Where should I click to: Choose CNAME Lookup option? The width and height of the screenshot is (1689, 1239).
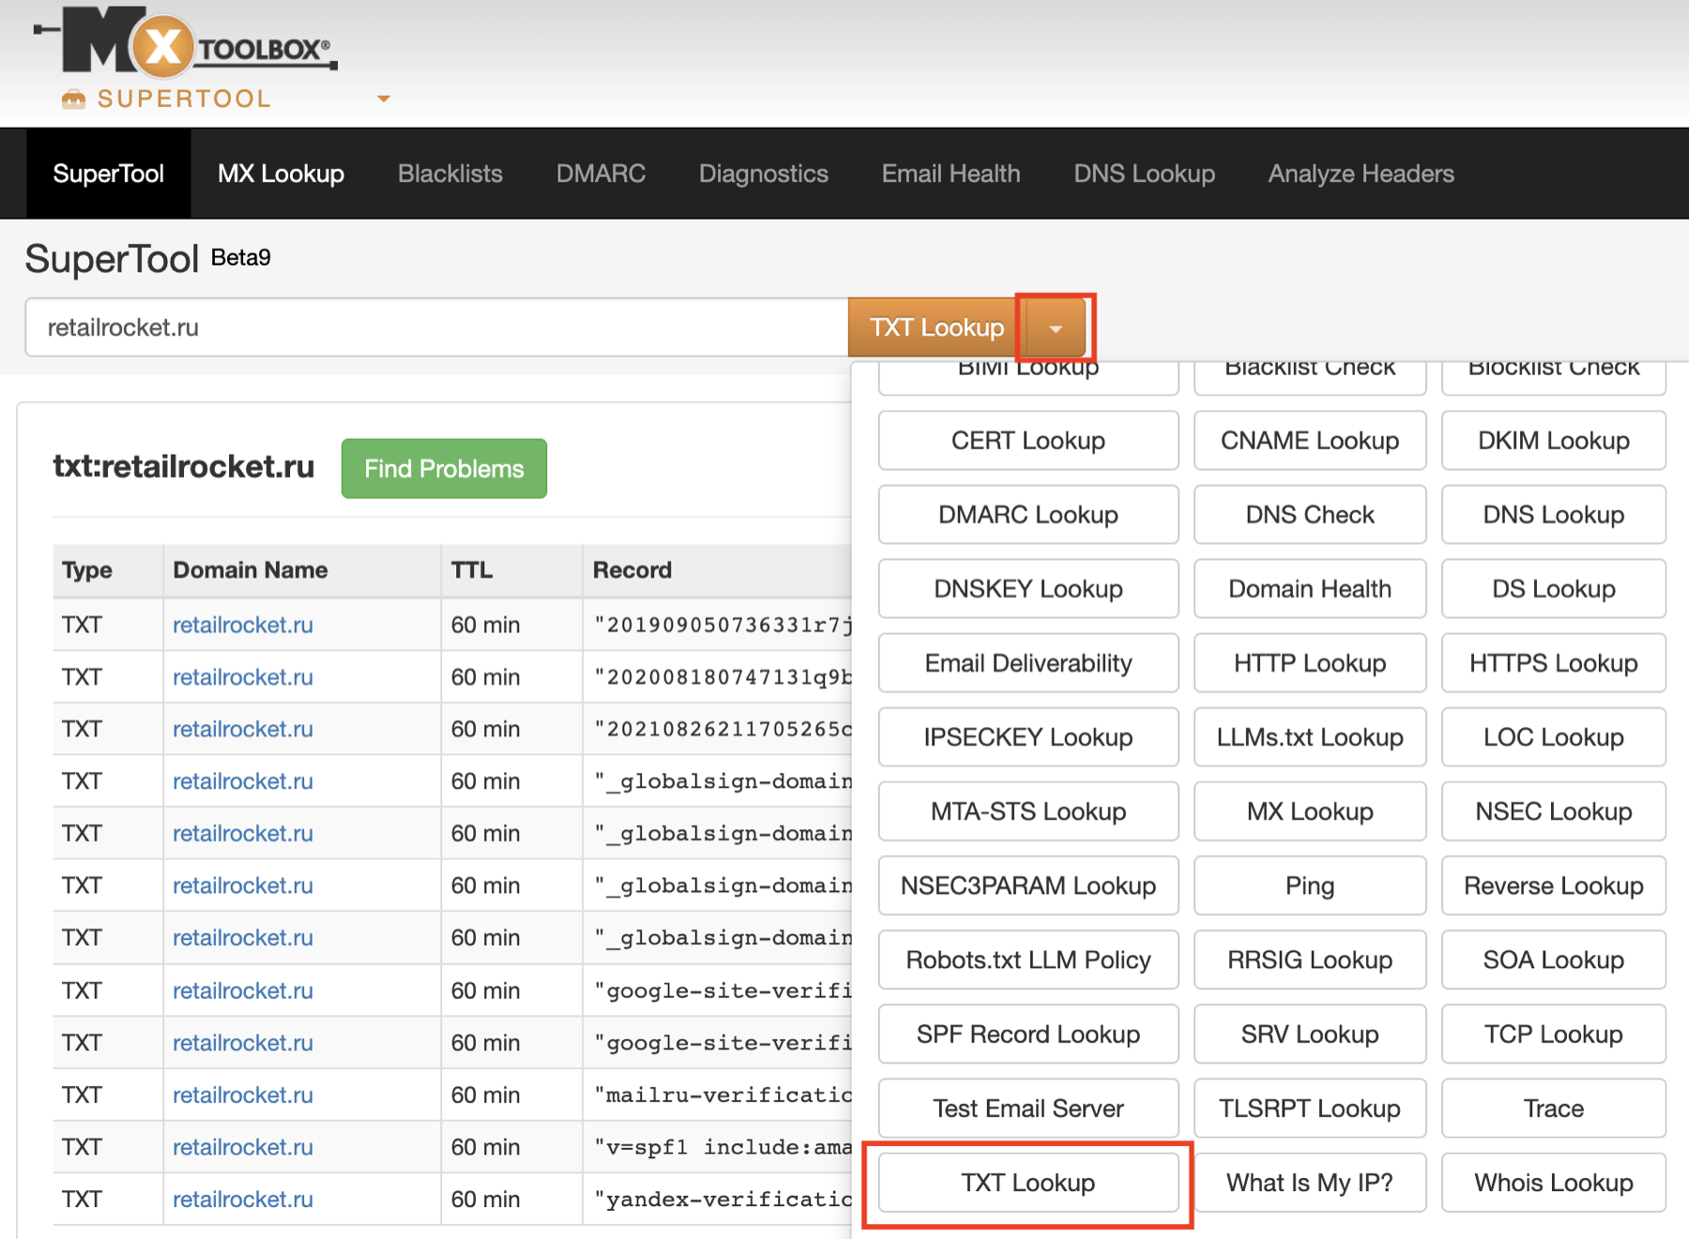pos(1310,441)
